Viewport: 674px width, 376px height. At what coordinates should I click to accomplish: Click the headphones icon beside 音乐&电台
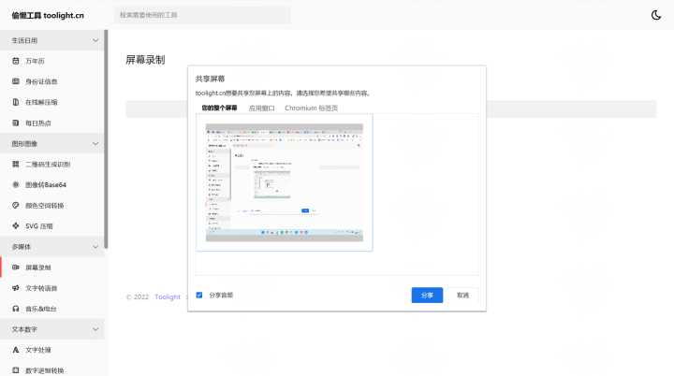click(x=16, y=309)
